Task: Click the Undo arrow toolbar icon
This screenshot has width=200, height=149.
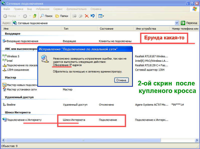Action: [x=92, y=16]
